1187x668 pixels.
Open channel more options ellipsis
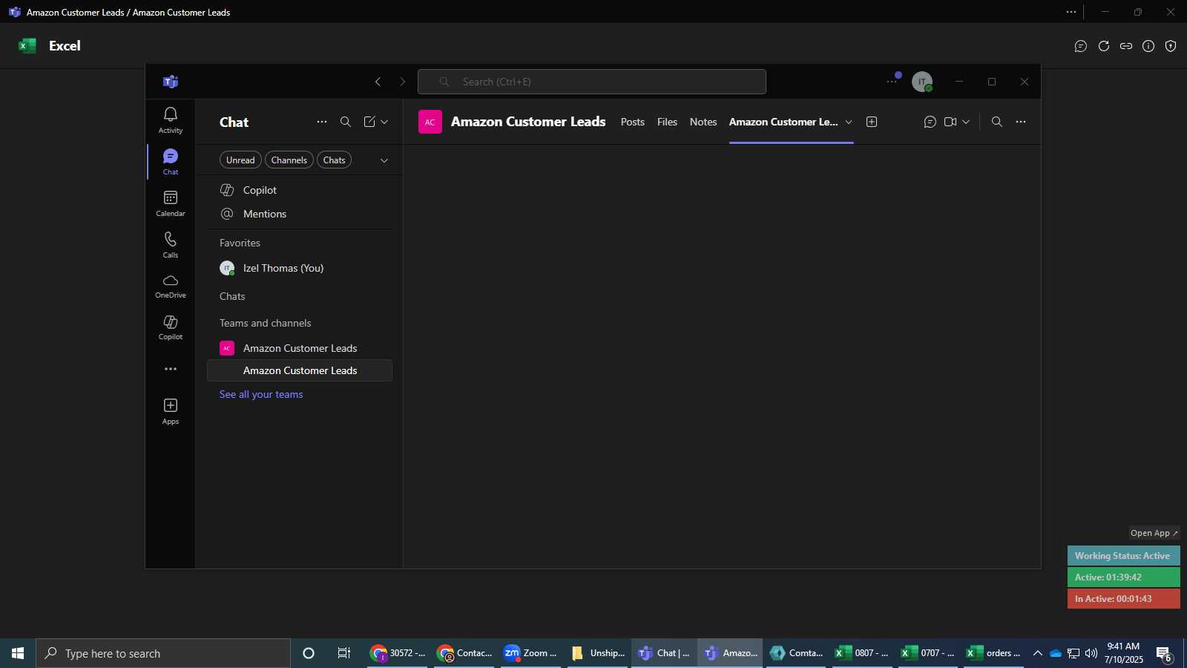coord(1021,122)
